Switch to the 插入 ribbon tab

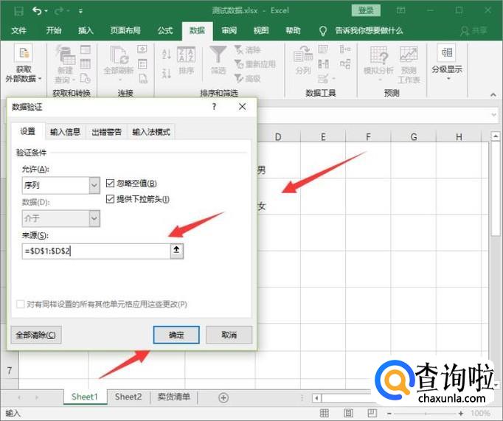86,31
